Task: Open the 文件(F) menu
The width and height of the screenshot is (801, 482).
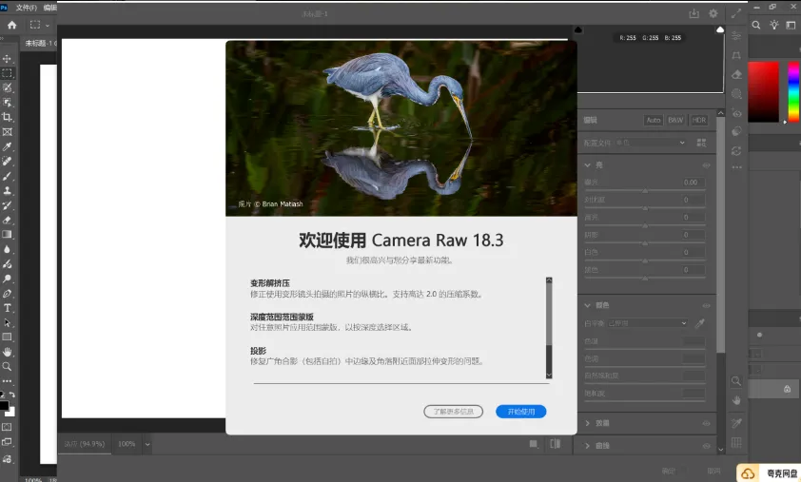Action: click(x=27, y=8)
